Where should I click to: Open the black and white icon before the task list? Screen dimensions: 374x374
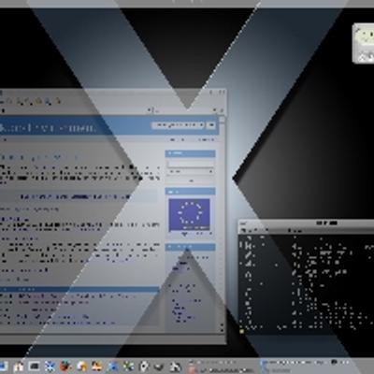pyautogui.click(x=176, y=367)
